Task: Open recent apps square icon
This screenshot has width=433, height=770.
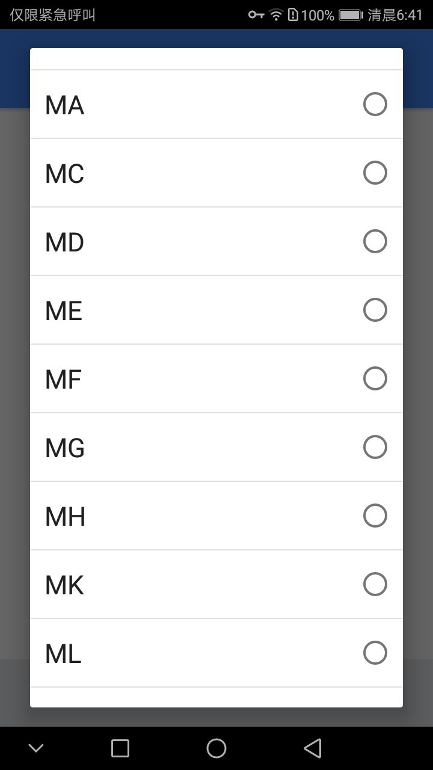Action: [x=120, y=748]
